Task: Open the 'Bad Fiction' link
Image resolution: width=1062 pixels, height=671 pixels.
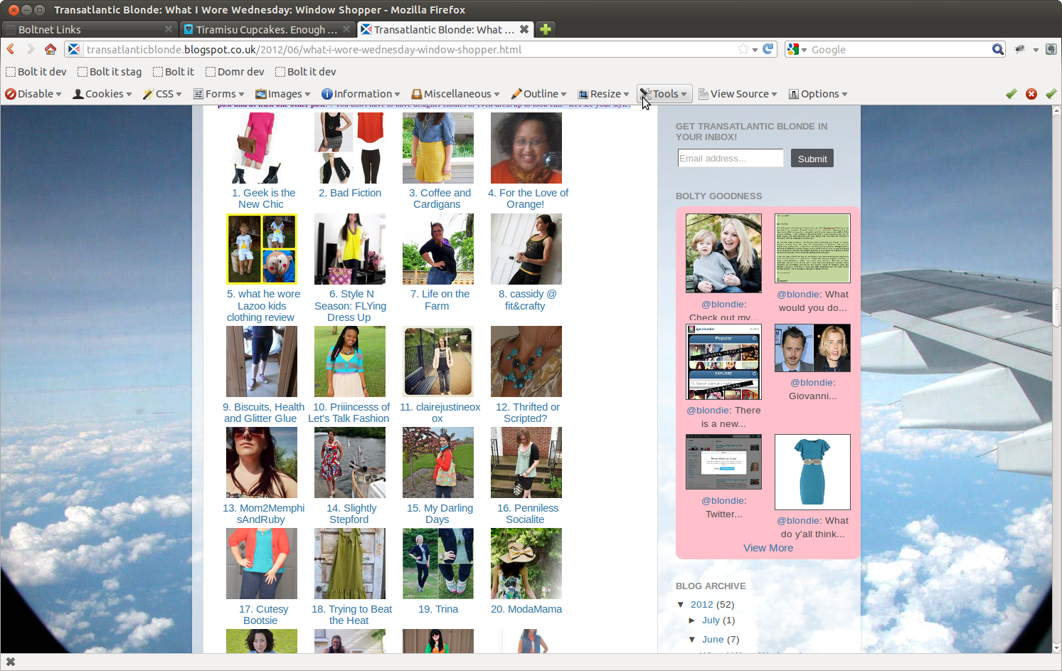Action: point(350,193)
